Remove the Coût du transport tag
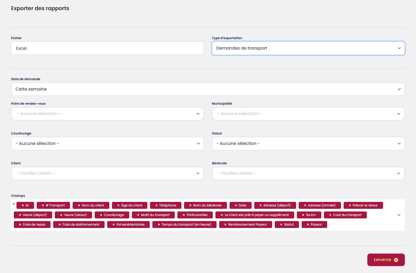The height and width of the screenshot is (273, 416). (330, 215)
